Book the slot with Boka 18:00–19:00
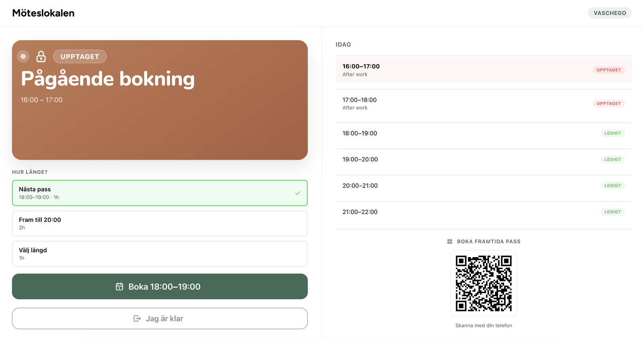This screenshot has height=339, width=643. tap(160, 286)
